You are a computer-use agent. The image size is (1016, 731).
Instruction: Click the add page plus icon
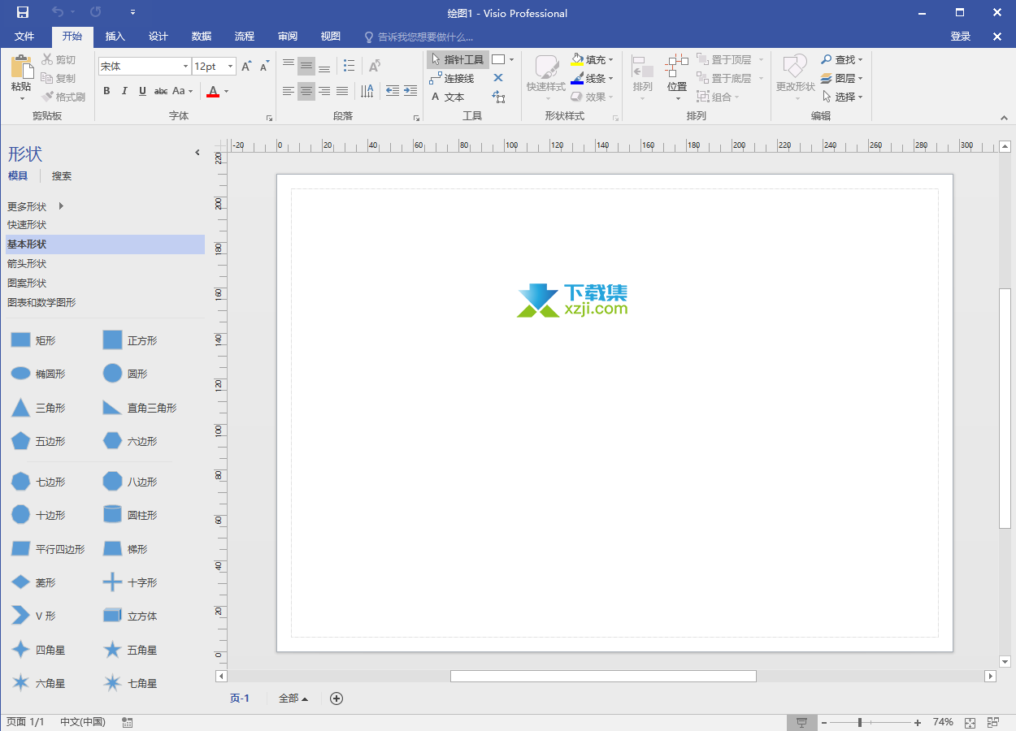tap(336, 699)
